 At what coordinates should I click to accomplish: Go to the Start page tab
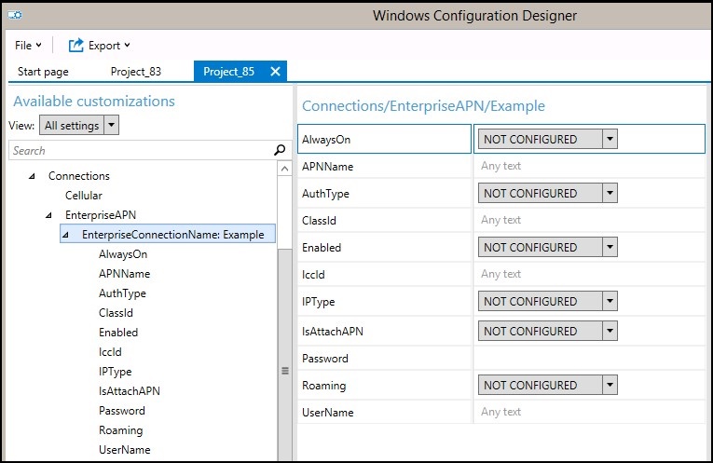(43, 72)
